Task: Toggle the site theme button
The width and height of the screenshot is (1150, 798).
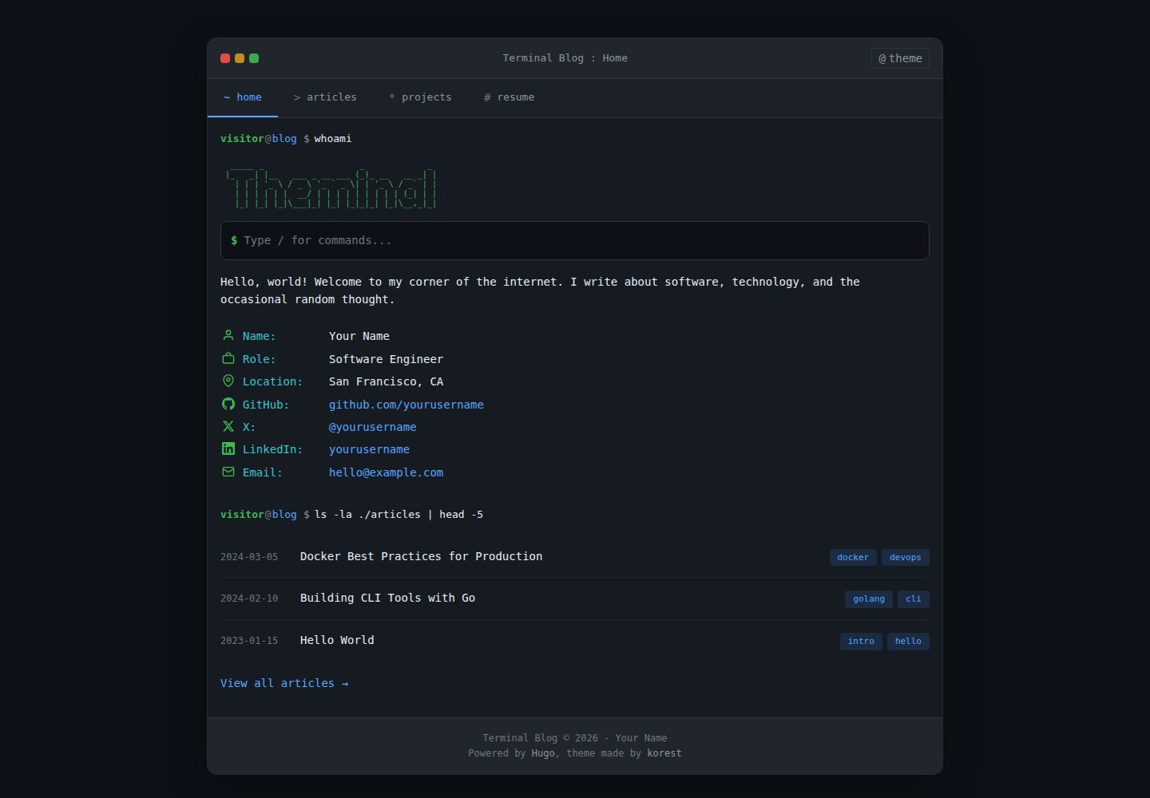Action: click(x=900, y=58)
